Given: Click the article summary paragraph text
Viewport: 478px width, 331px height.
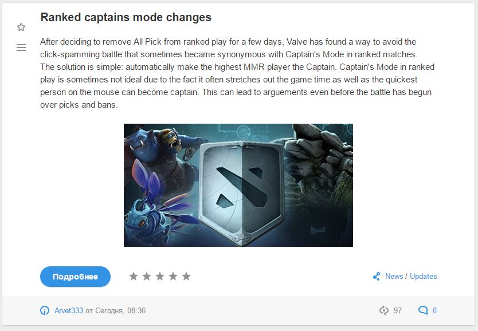Looking at the screenshot, I should (237, 73).
